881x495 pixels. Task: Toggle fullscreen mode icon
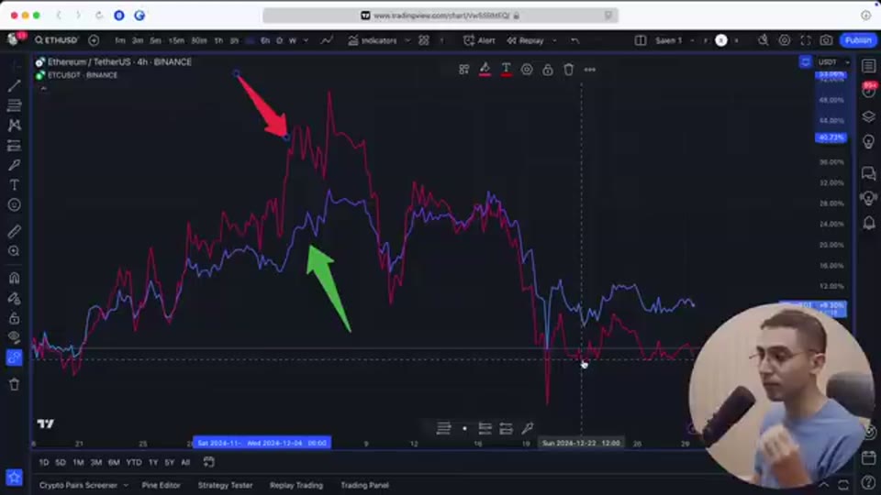point(805,40)
